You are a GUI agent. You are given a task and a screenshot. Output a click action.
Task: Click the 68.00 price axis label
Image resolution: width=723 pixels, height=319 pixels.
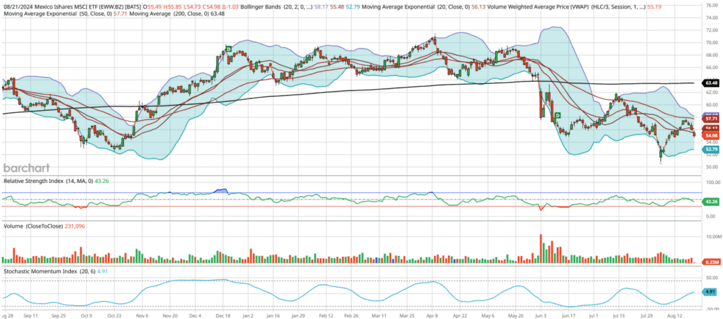(x=712, y=55)
